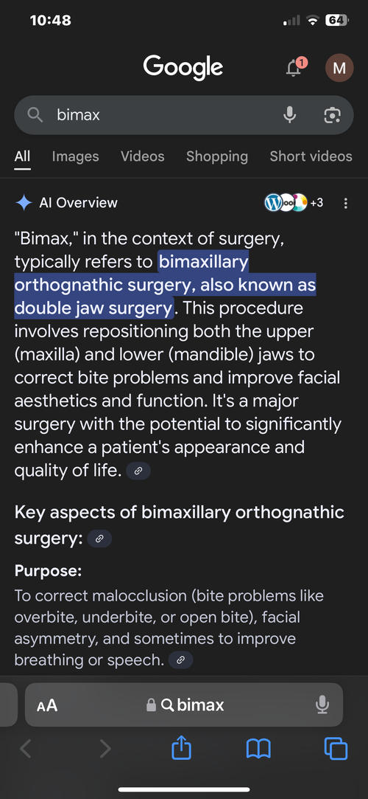Open AI Overview three-dot options menu

click(x=346, y=204)
